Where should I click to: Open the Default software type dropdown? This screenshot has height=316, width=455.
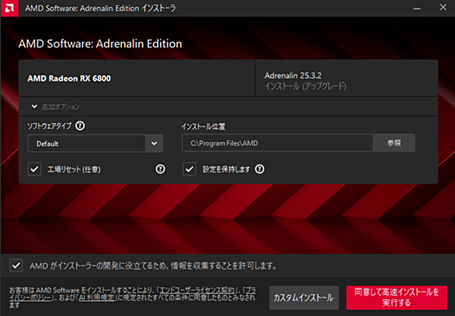point(96,144)
